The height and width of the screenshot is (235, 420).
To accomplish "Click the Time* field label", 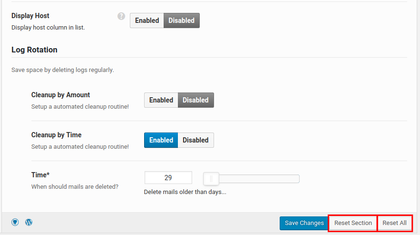I will click(40, 175).
